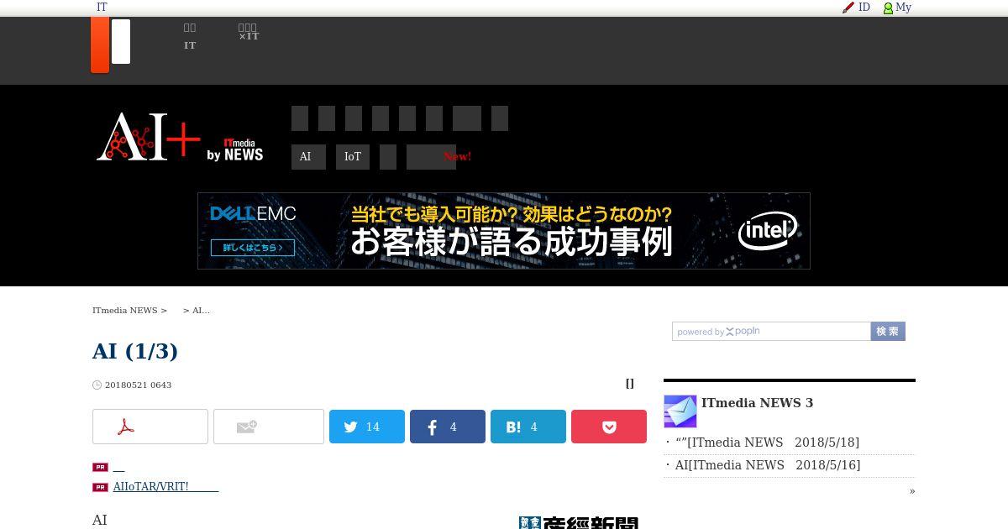This screenshot has width=1008, height=529.
Task: Share article on Twitter (14)
Action: click(367, 427)
